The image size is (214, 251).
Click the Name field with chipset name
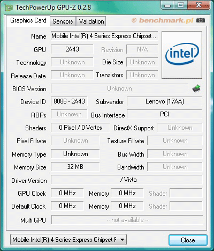(x=104, y=36)
